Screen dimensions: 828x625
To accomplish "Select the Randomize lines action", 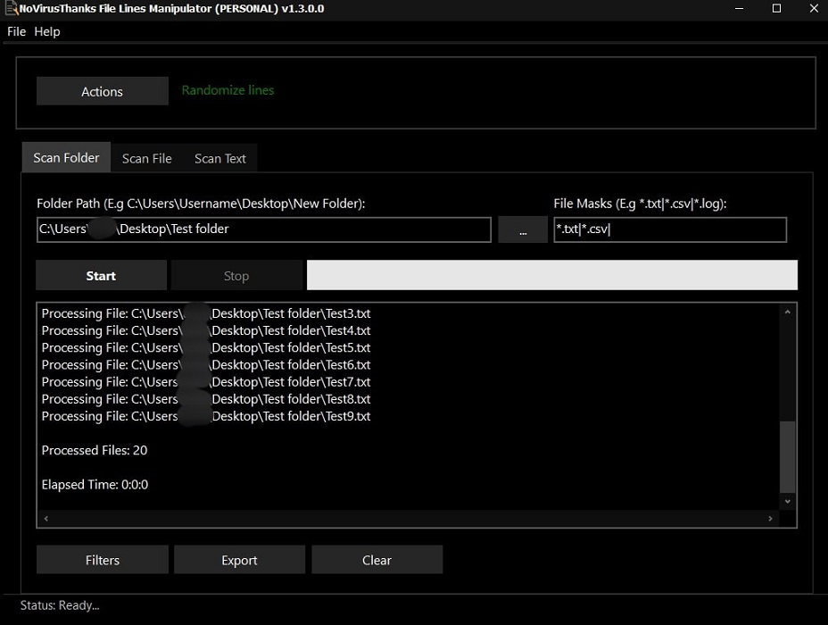I will tap(227, 90).
